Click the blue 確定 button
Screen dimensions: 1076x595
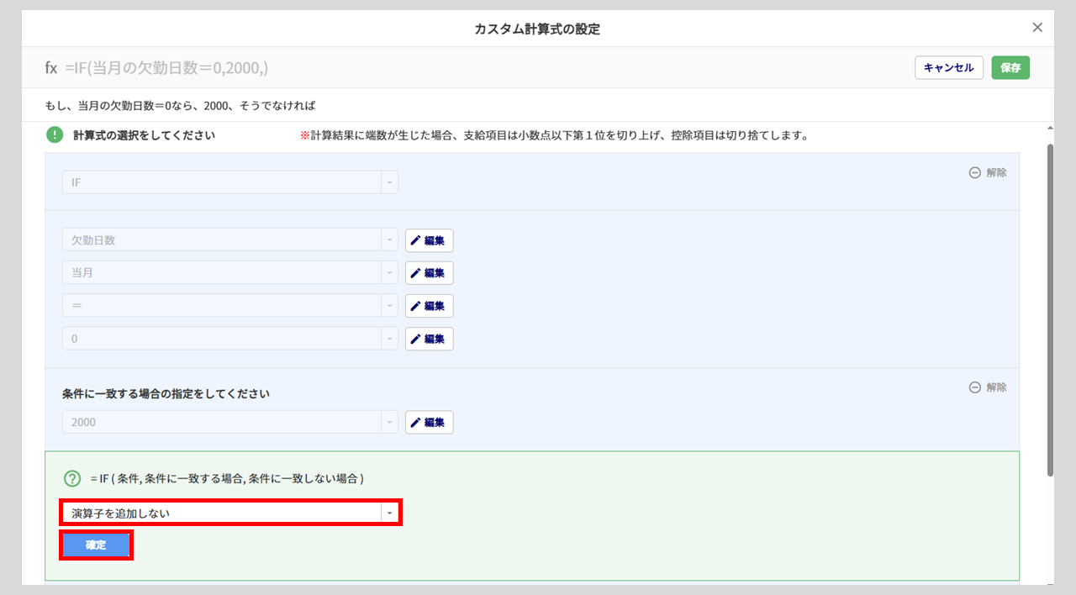click(x=96, y=545)
